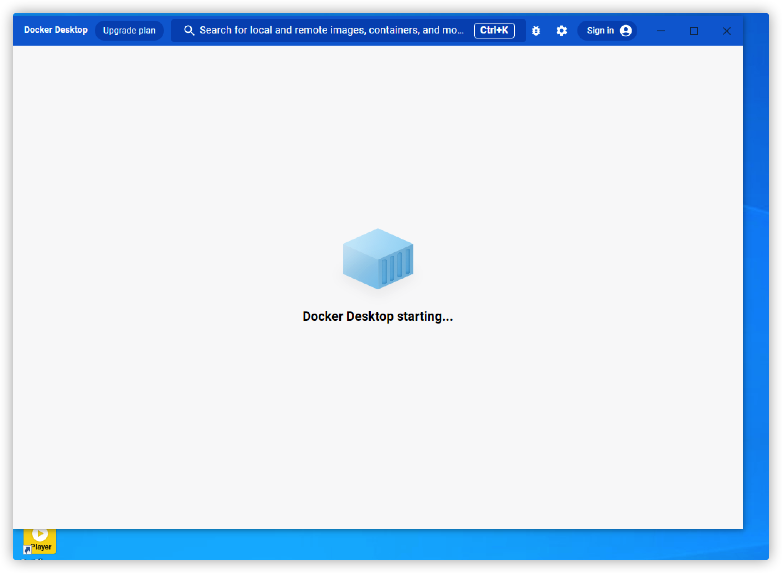The width and height of the screenshot is (782, 573).
Task: Maximize the Docker Desktop window
Action: [694, 31]
